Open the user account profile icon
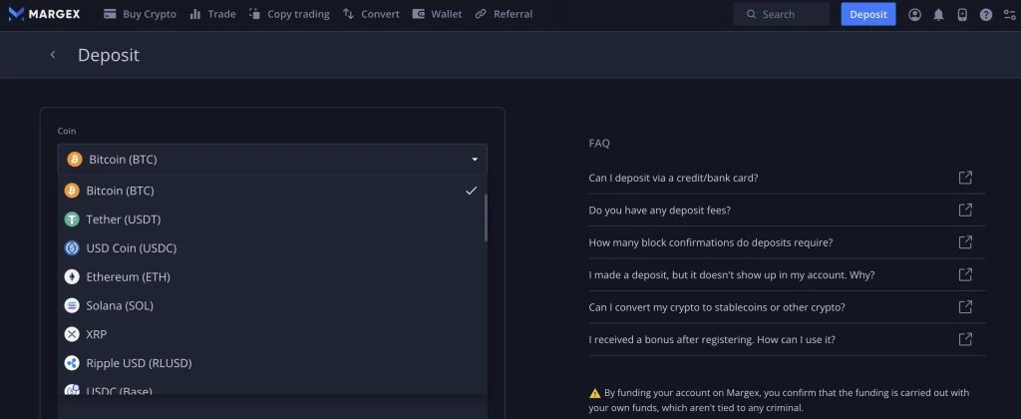1021x419 pixels. [914, 14]
